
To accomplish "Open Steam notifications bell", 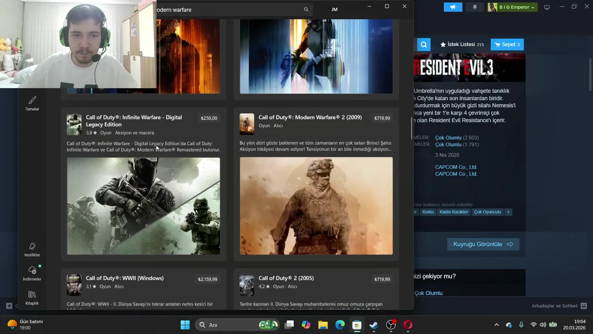I will point(475,7).
